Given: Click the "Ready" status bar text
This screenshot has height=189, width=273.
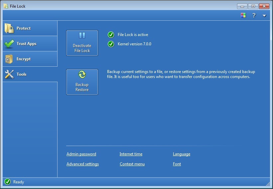Looking at the screenshot, I should pyautogui.click(x=19, y=182).
